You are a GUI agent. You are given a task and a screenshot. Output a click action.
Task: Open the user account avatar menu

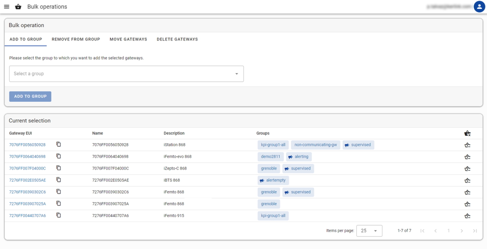[479, 7]
